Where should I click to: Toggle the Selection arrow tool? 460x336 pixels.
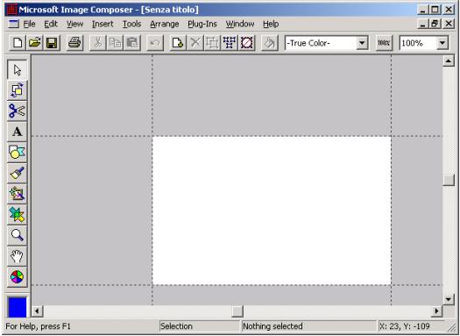tap(17, 69)
